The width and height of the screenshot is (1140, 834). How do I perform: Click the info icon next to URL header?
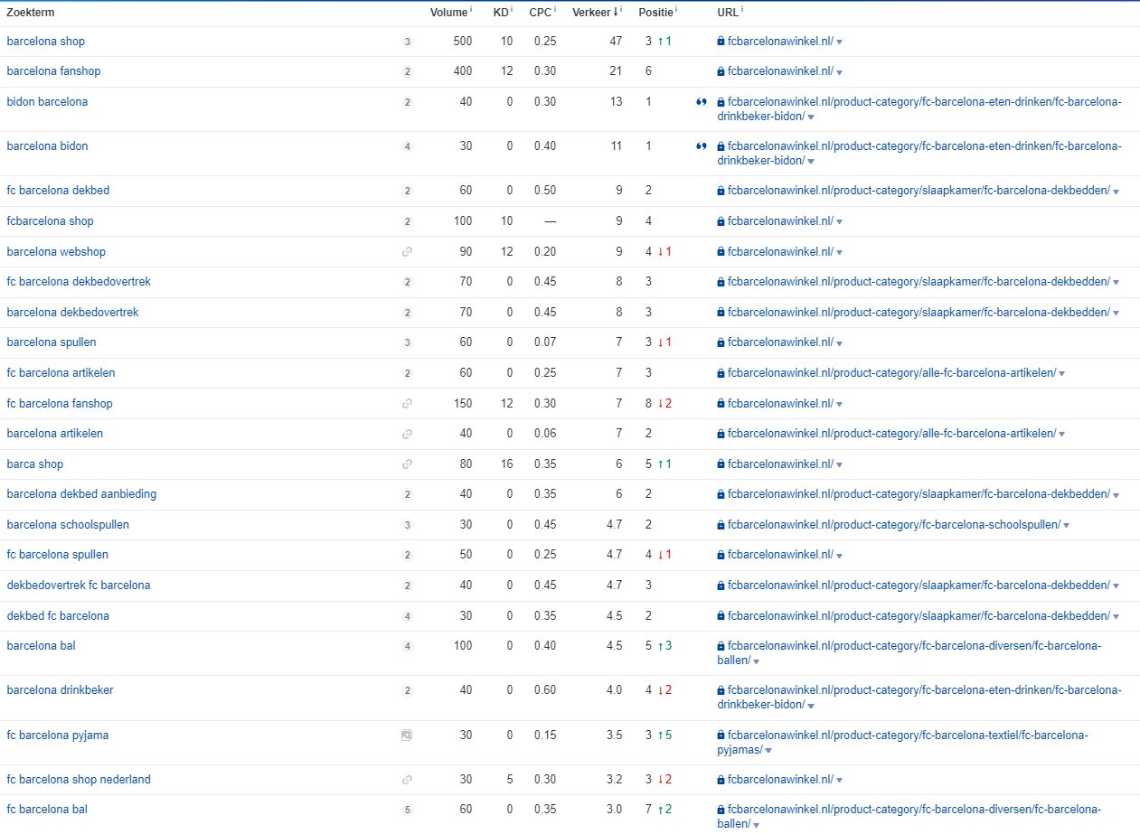742,10
